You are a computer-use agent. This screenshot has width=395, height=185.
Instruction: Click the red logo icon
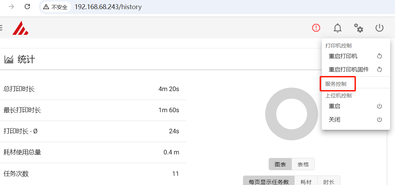coord(20,28)
